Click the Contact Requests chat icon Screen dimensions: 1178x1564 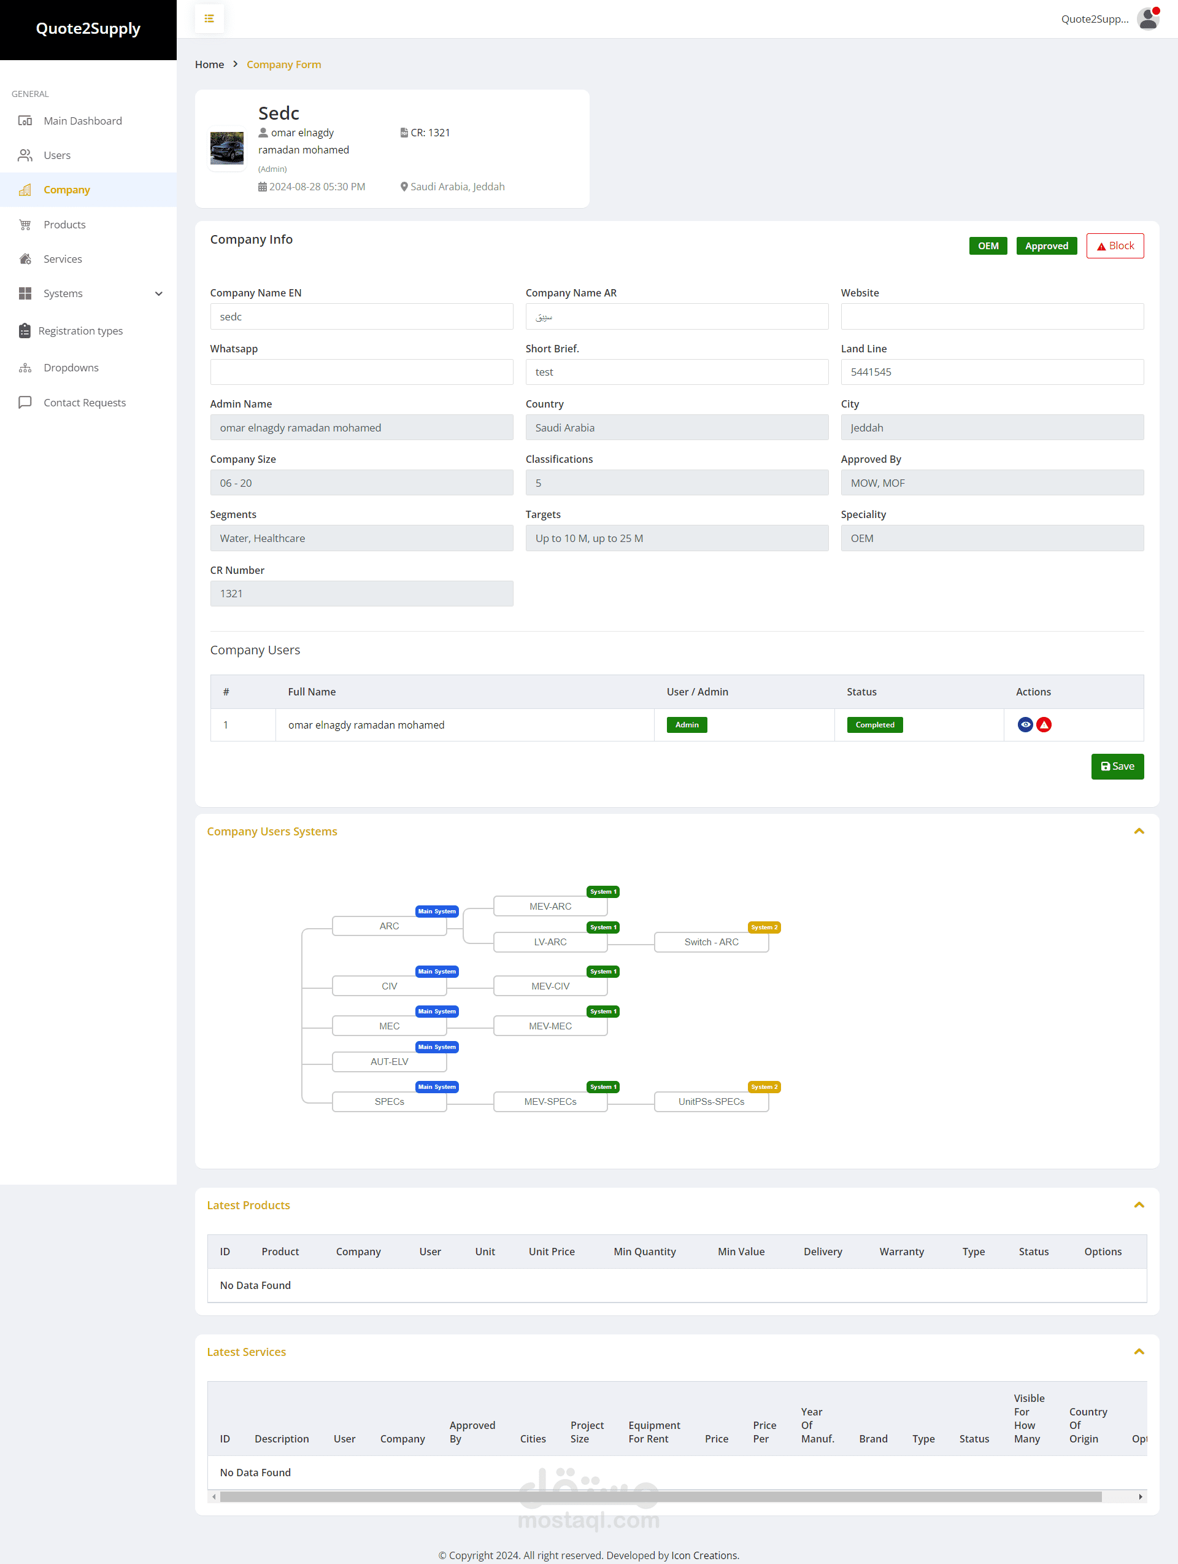(25, 402)
